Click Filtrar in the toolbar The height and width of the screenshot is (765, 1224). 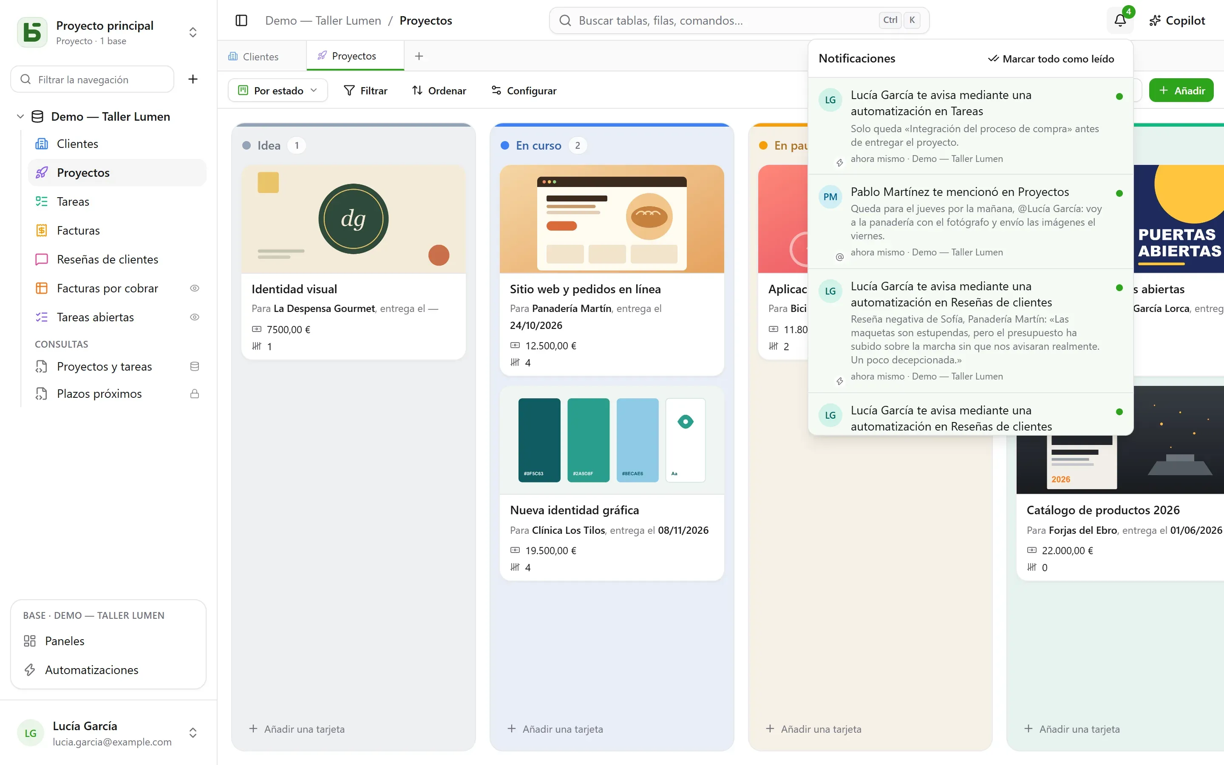365,90
